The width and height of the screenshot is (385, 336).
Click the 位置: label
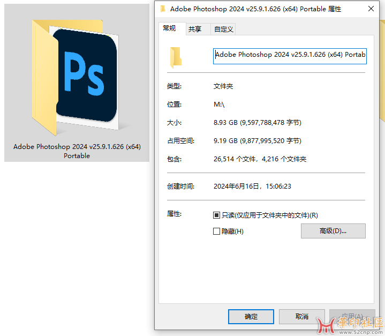click(174, 104)
